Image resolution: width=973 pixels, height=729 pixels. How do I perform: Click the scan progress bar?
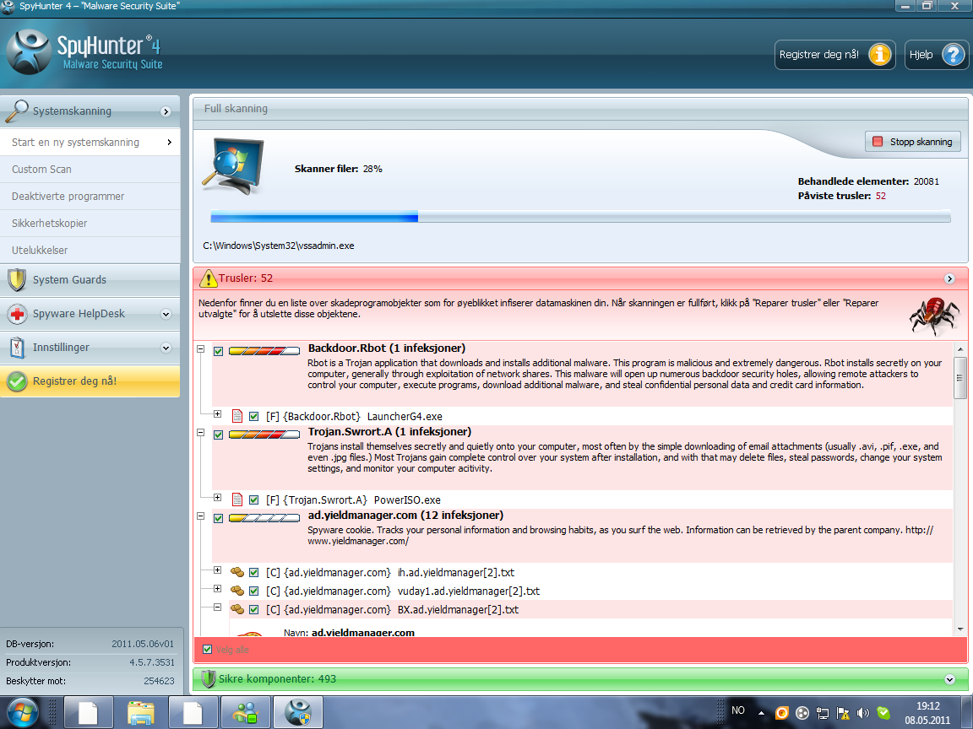click(x=581, y=216)
